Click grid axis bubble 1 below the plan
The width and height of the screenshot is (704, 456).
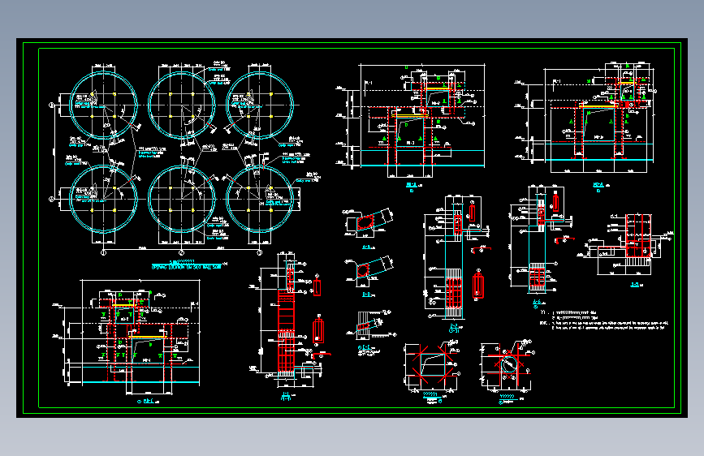(103, 252)
